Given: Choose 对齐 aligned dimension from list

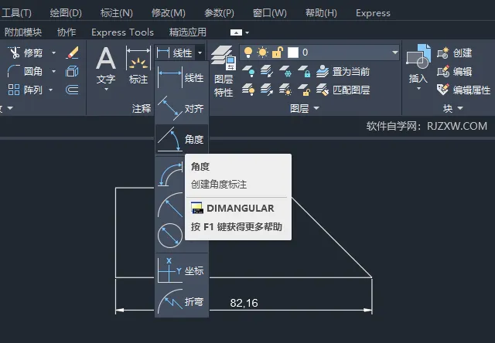Looking at the screenshot, I should point(180,108).
